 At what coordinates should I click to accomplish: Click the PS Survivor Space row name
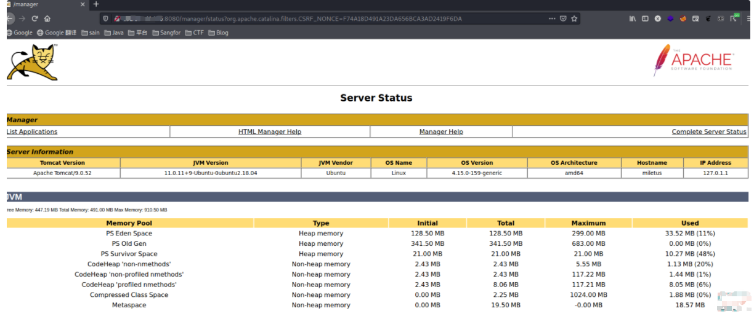click(129, 254)
